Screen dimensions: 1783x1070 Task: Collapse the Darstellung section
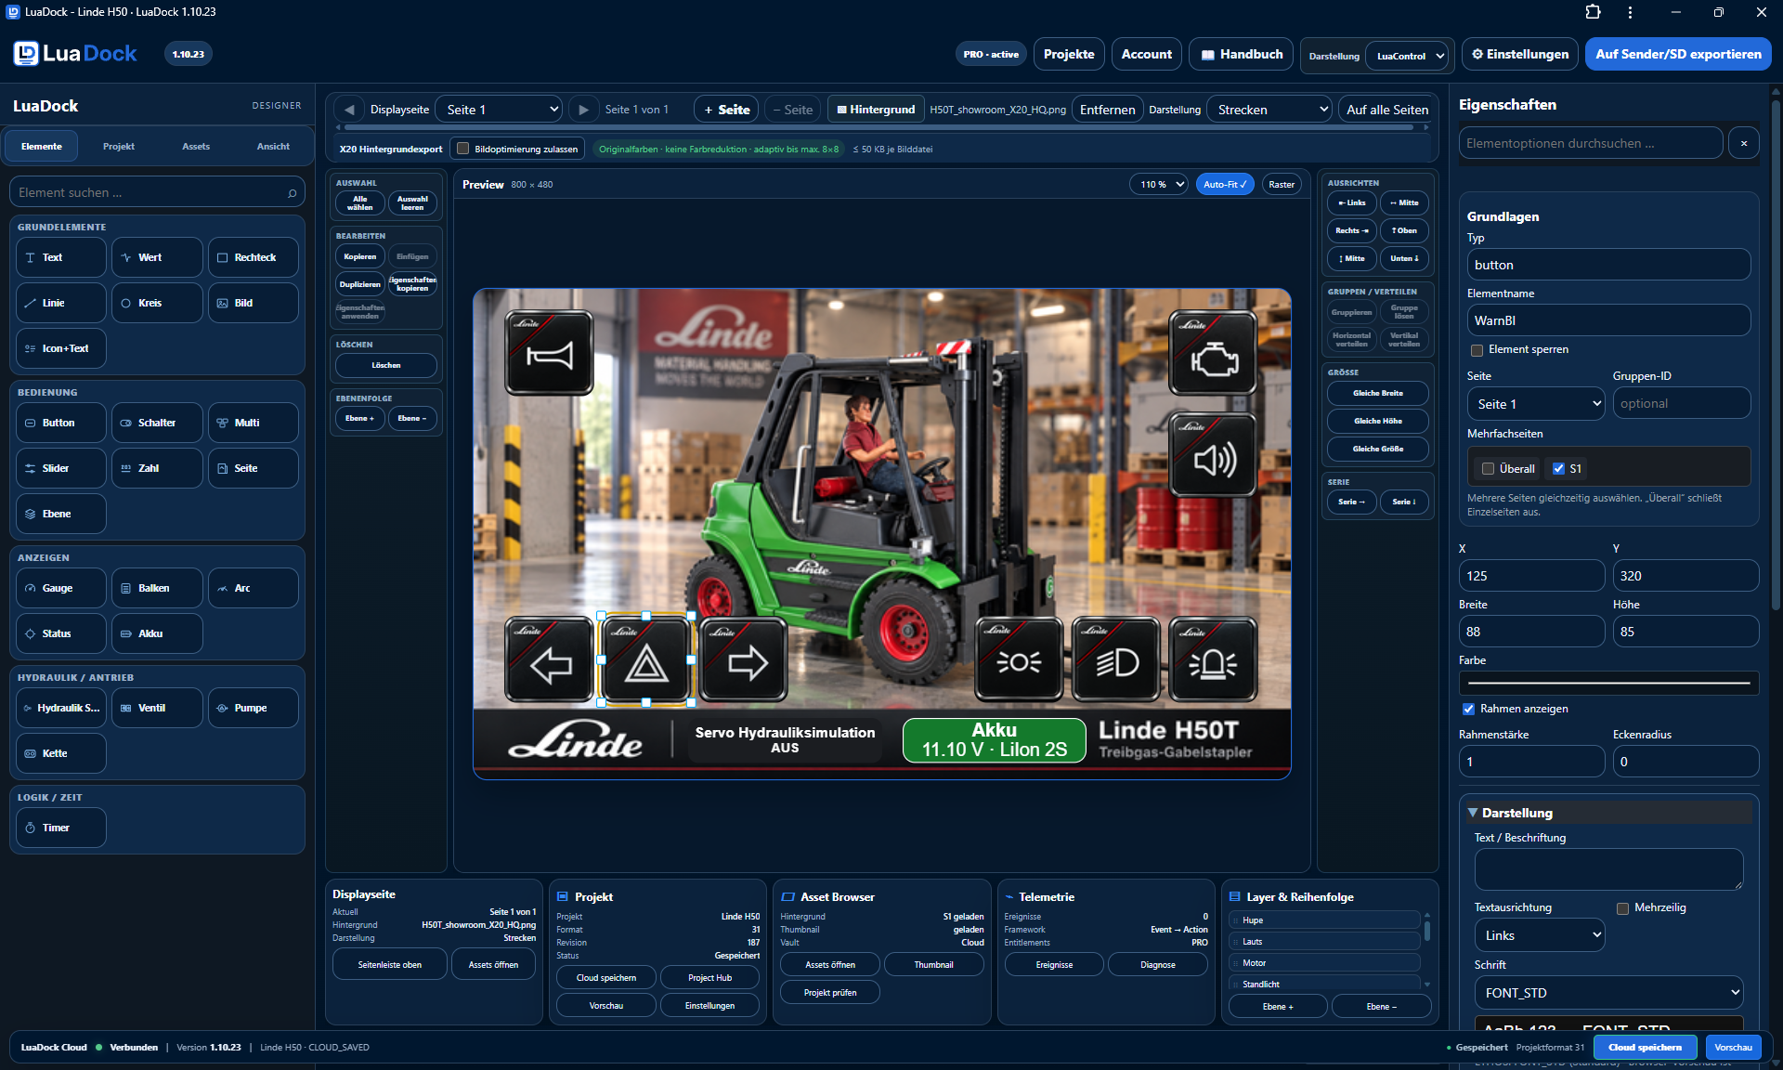[x=1607, y=813]
